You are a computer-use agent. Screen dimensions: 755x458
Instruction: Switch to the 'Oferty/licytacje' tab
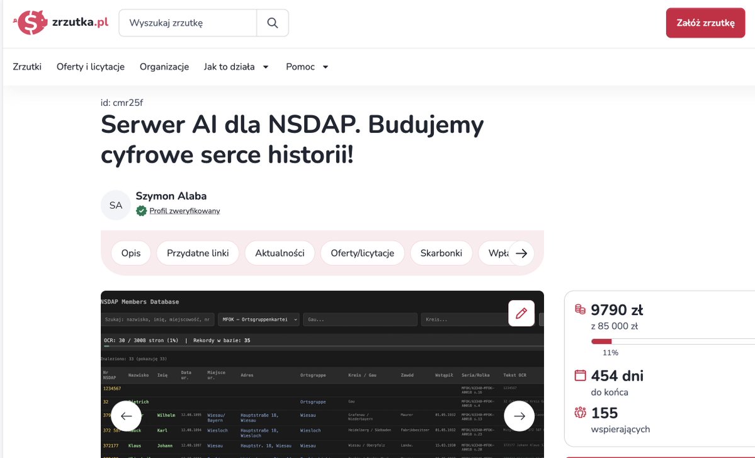pos(363,253)
